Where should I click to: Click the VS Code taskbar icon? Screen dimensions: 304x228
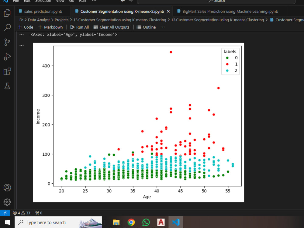click(x=176, y=222)
